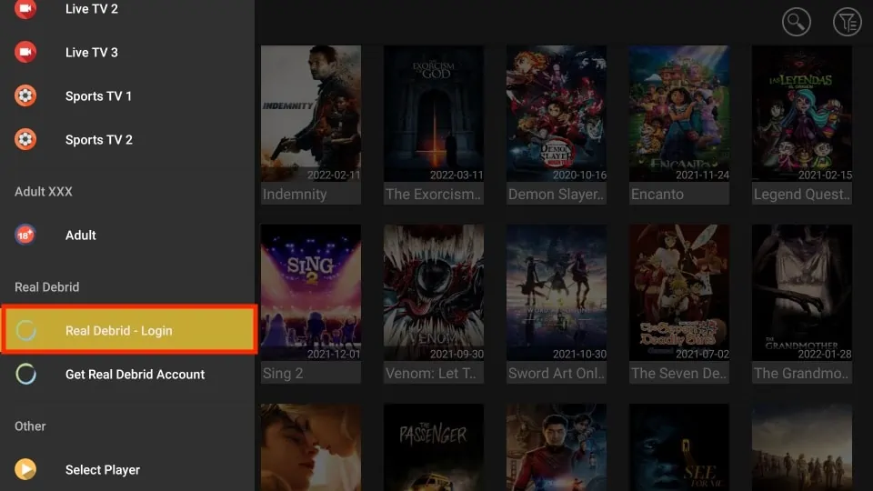Viewport: 873px width, 491px height.
Task: Open The Grandmother poster
Action: coord(802,293)
